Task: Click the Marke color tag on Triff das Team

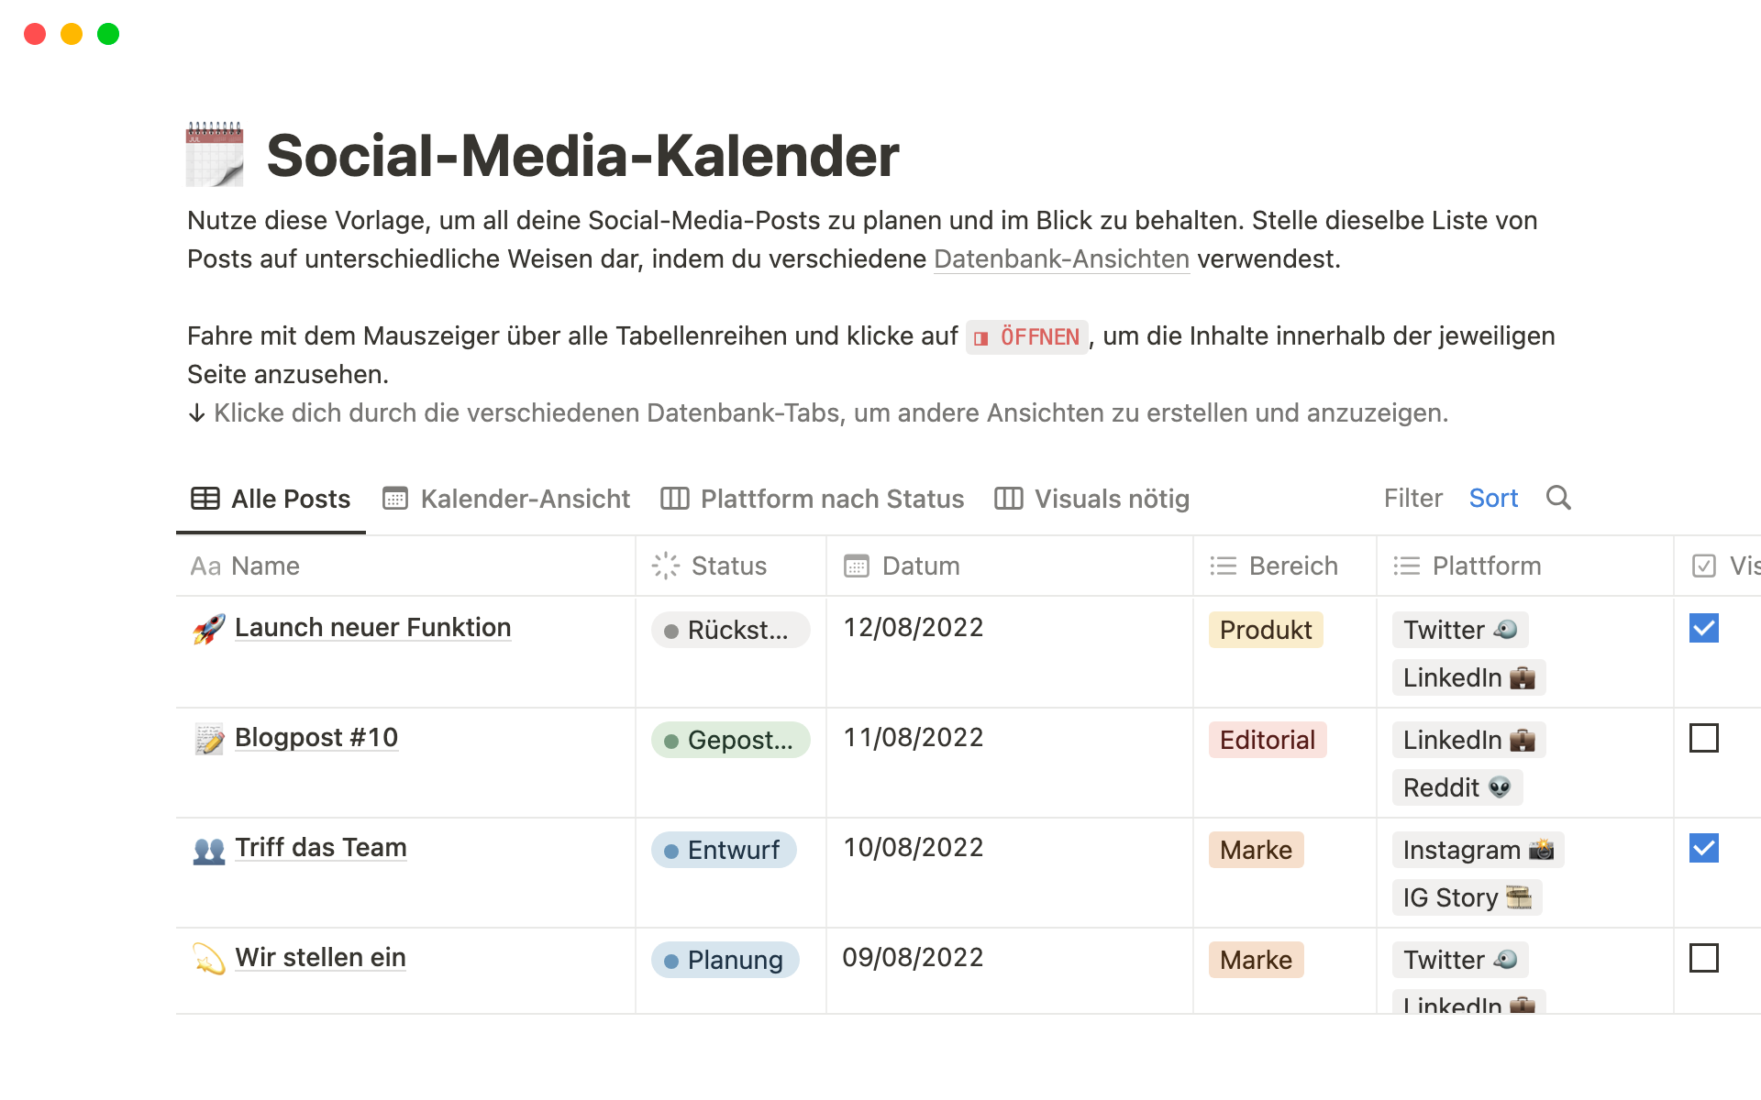Action: [x=1255, y=849]
